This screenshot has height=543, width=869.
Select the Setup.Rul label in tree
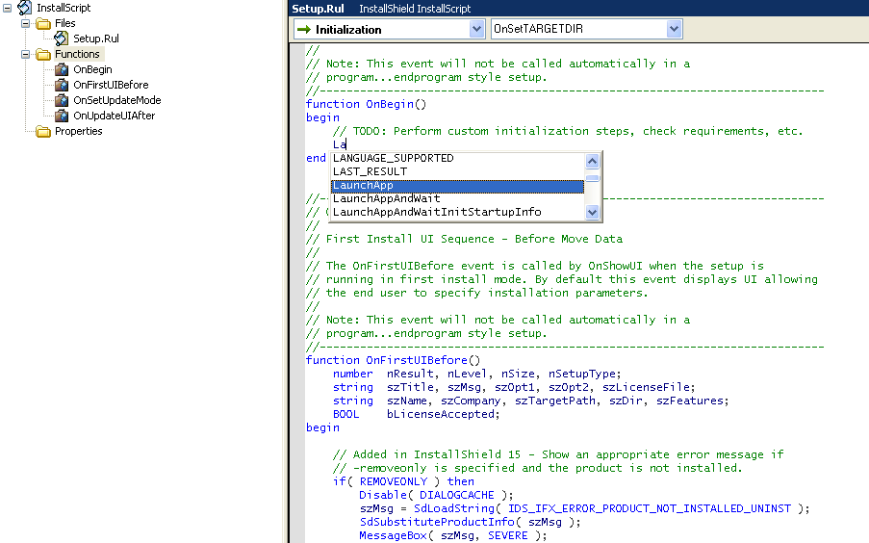point(96,39)
